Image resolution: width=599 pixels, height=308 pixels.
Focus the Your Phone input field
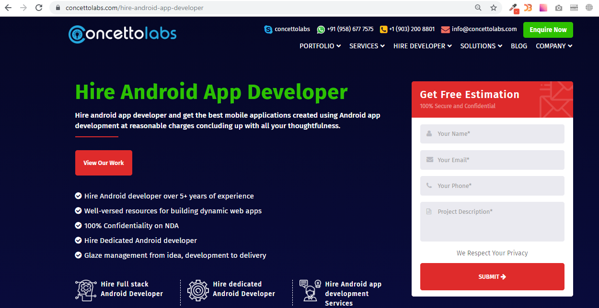[x=492, y=186]
